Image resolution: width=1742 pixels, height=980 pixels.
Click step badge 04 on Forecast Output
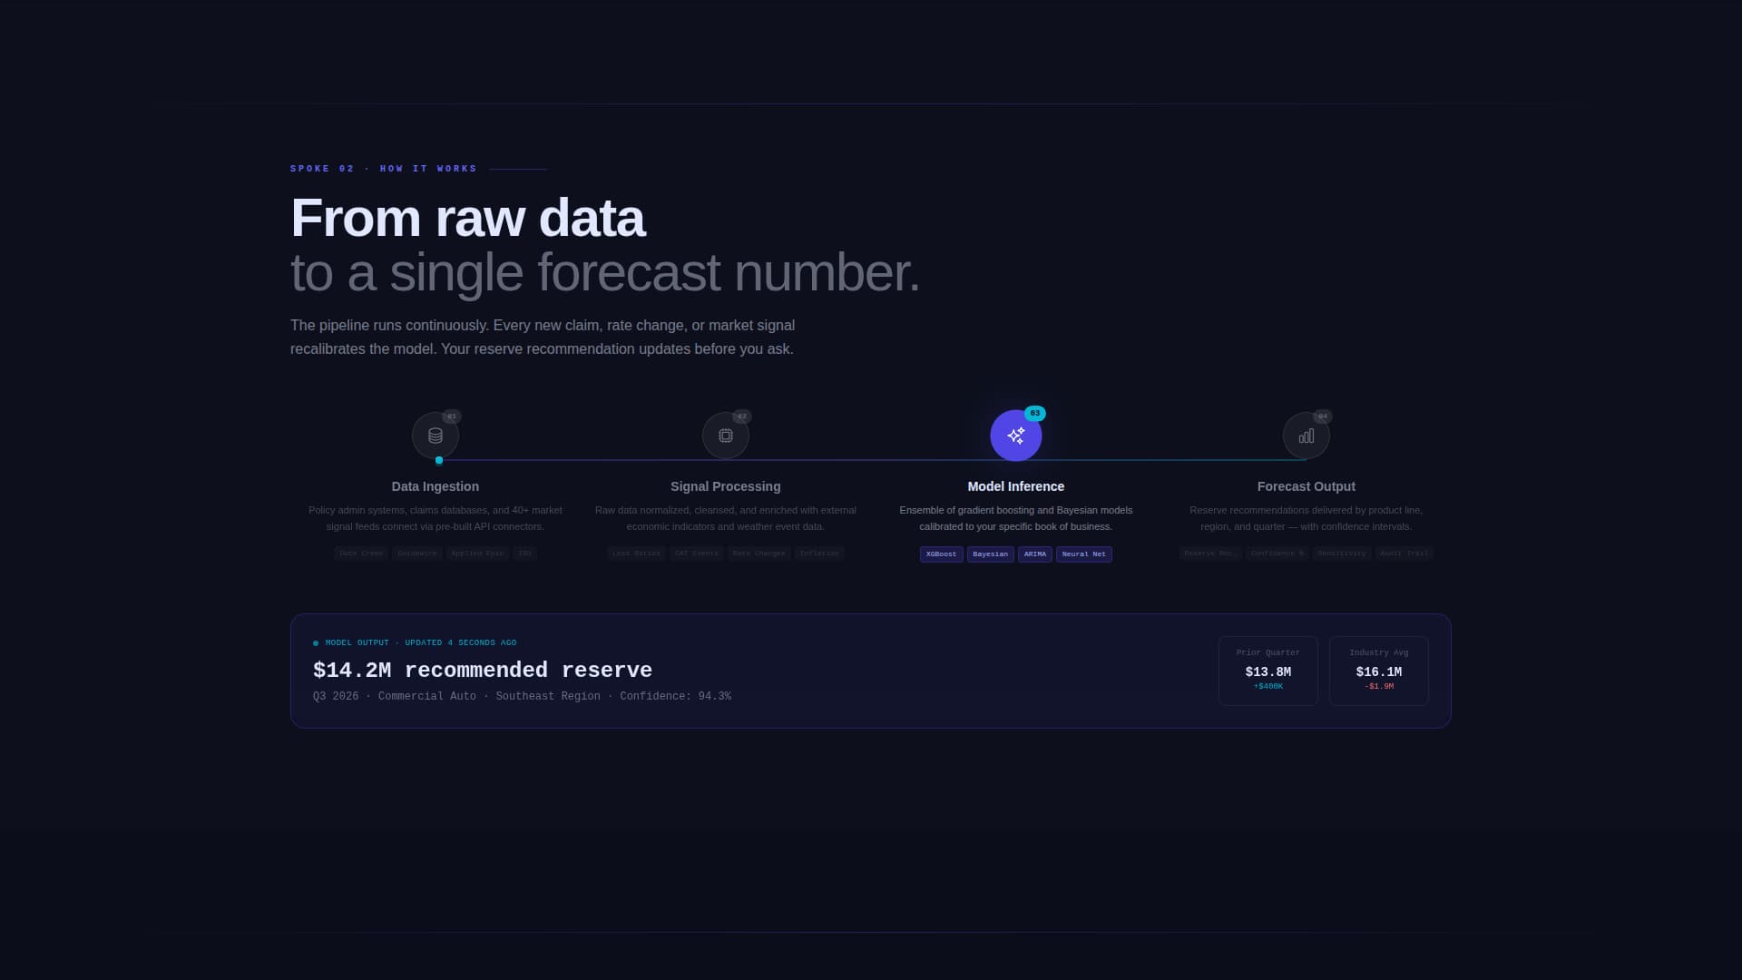click(x=1322, y=416)
